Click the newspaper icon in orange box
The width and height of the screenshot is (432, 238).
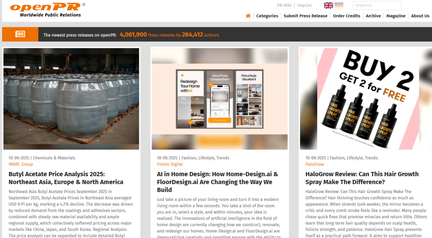(x=20, y=34)
